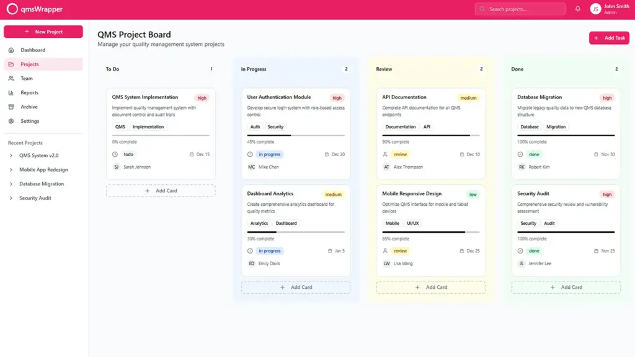Click the qmsWrapper logo icon
635x357 pixels.
click(12, 9)
